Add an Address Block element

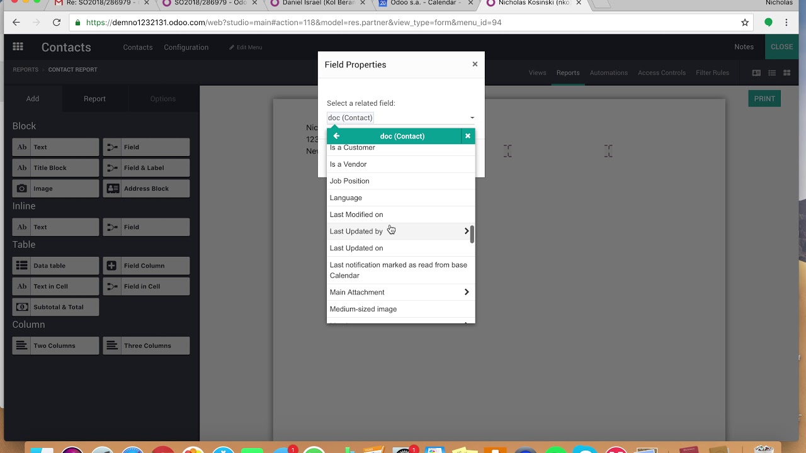pos(146,189)
